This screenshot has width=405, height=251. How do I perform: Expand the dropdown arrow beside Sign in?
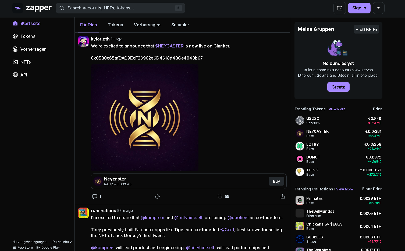tap(378, 8)
